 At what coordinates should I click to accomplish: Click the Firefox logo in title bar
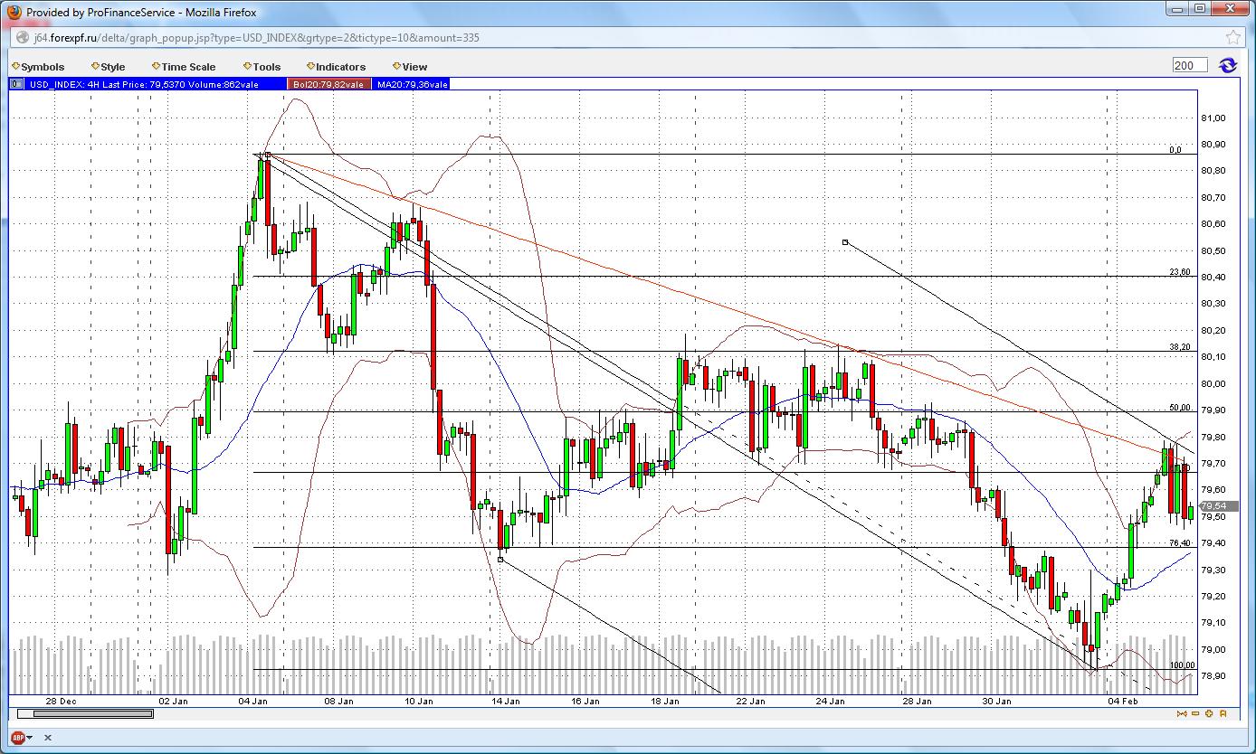tap(13, 12)
